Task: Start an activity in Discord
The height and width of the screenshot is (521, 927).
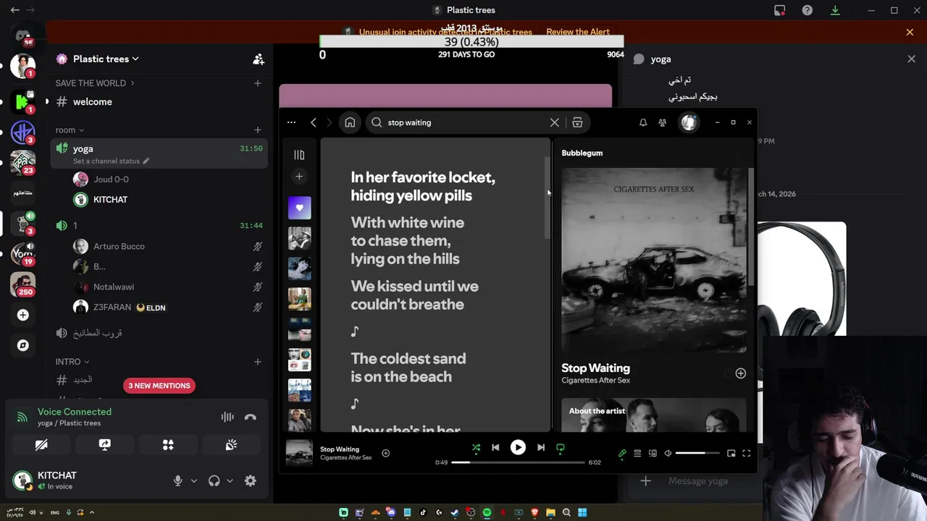Action: [x=168, y=445]
